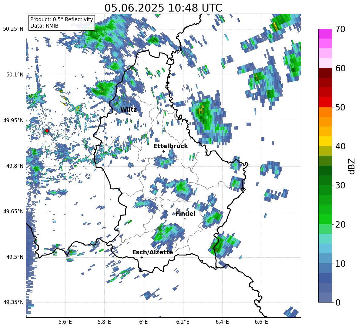Click the 50.25°N latitude label
The image size is (359, 328).
click(x=13, y=29)
